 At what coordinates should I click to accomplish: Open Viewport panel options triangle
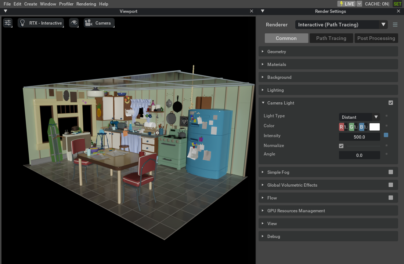coord(6,11)
